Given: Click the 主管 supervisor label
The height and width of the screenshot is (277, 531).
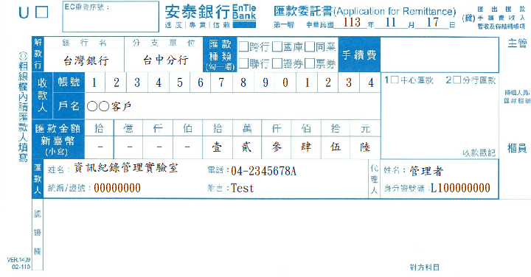Looking at the screenshot, I should 518,43.
